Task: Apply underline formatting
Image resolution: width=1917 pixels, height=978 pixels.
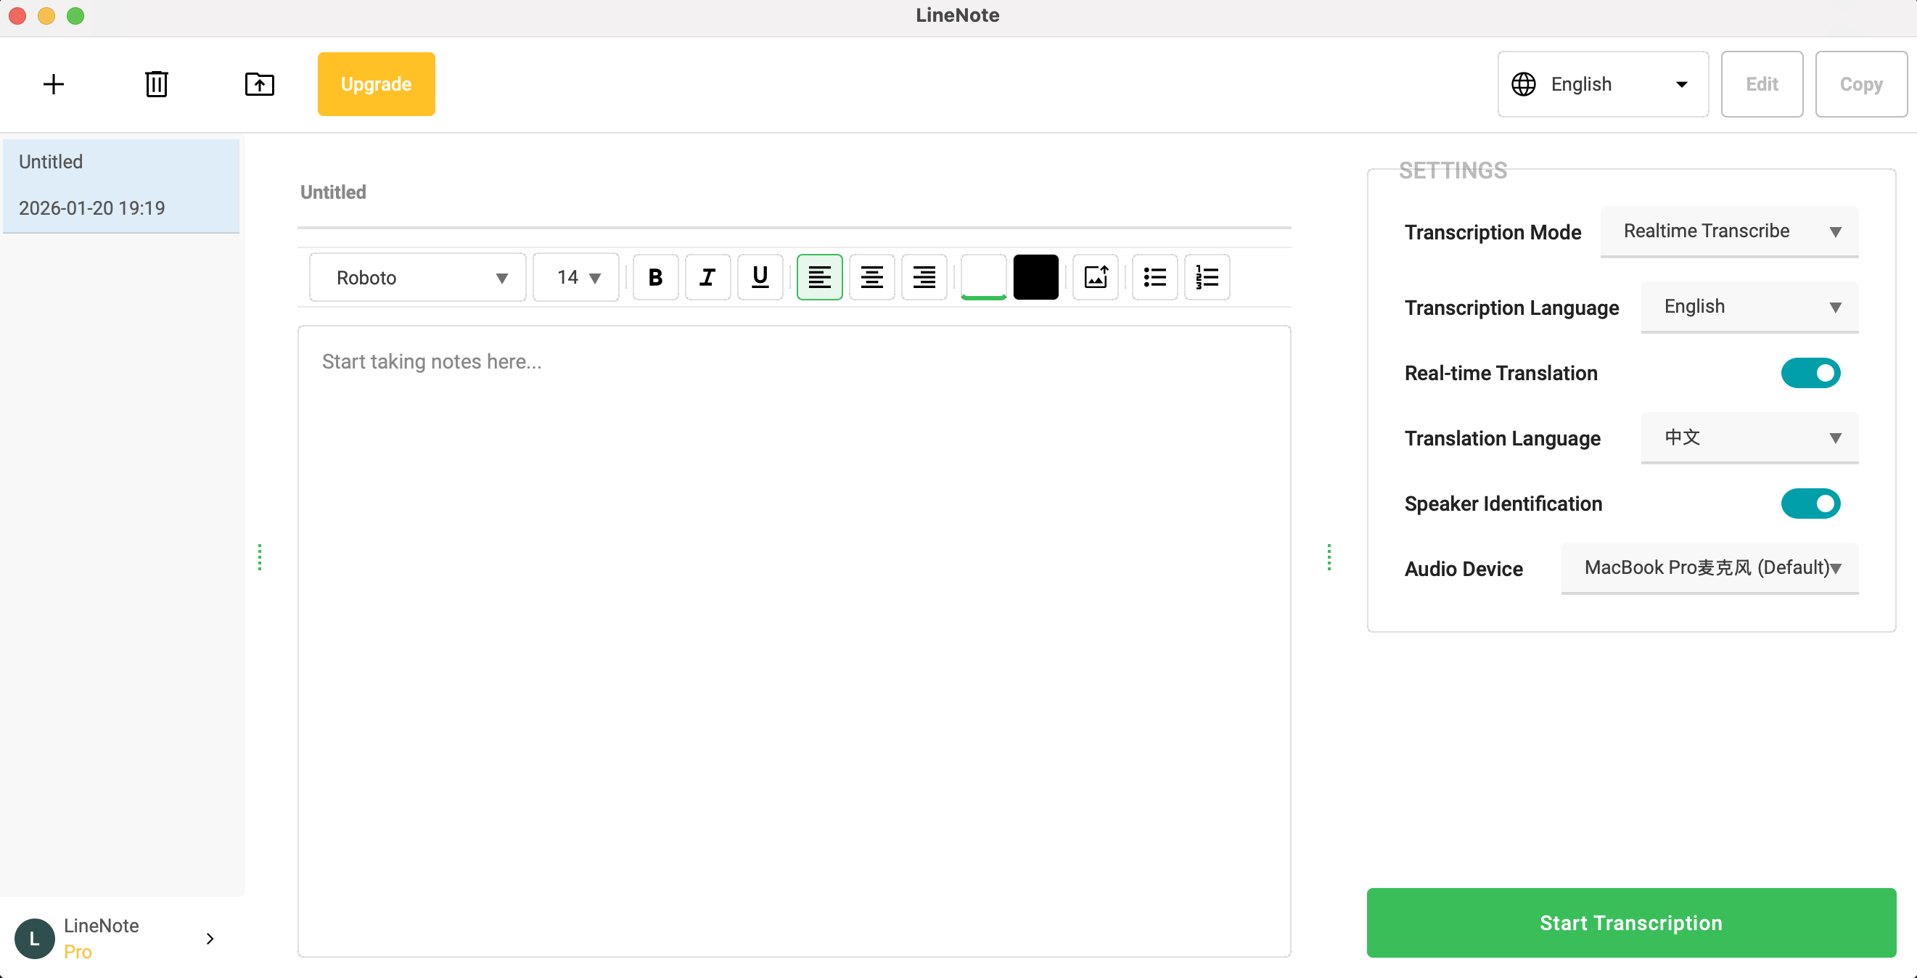Action: coord(760,278)
